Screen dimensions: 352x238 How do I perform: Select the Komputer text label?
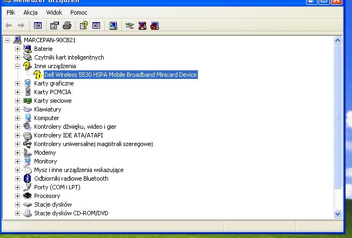point(47,118)
